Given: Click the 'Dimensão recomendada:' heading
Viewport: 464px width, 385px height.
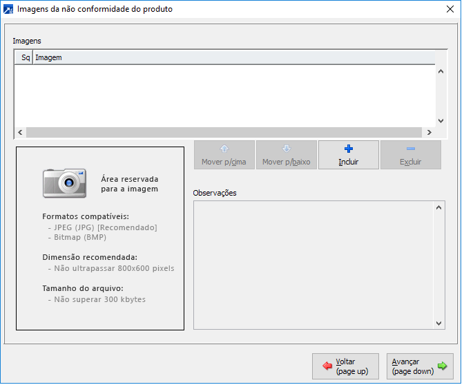Looking at the screenshot, I should 90,259.
